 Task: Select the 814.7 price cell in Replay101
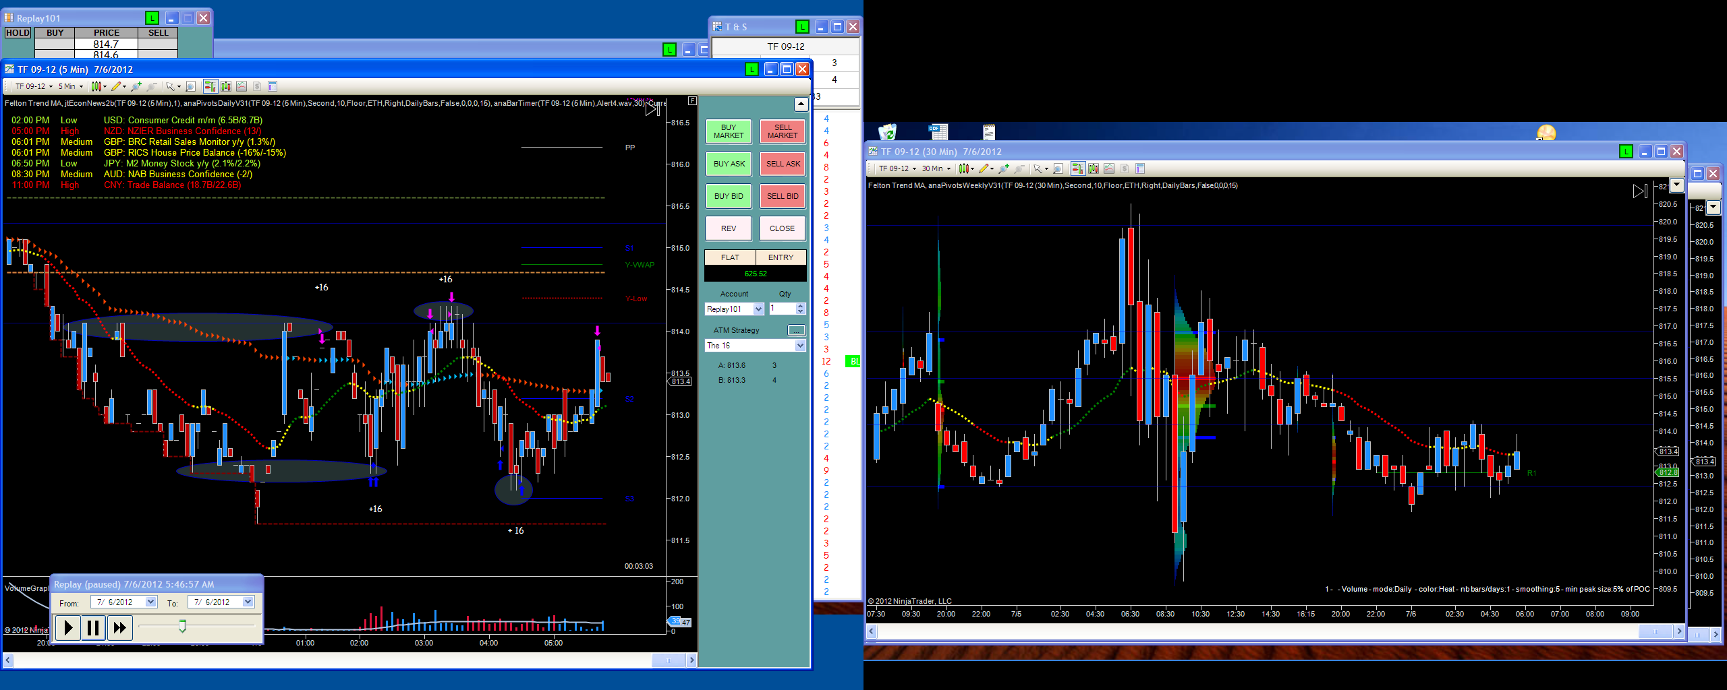tap(106, 44)
